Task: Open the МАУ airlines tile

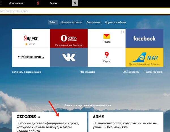Action: (x=144, y=57)
